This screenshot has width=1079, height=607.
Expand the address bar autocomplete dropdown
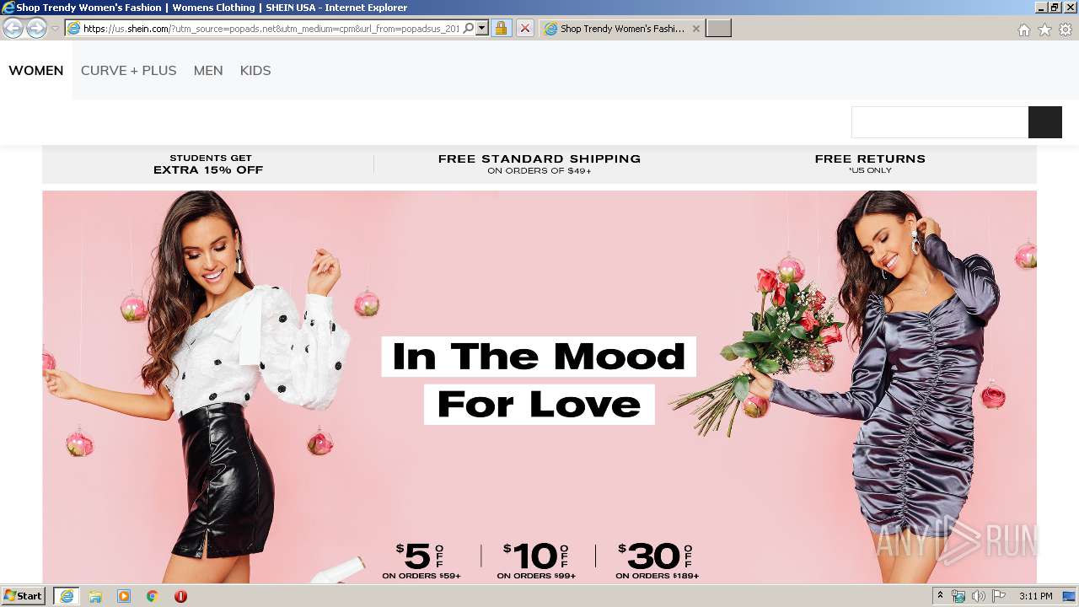(x=482, y=29)
